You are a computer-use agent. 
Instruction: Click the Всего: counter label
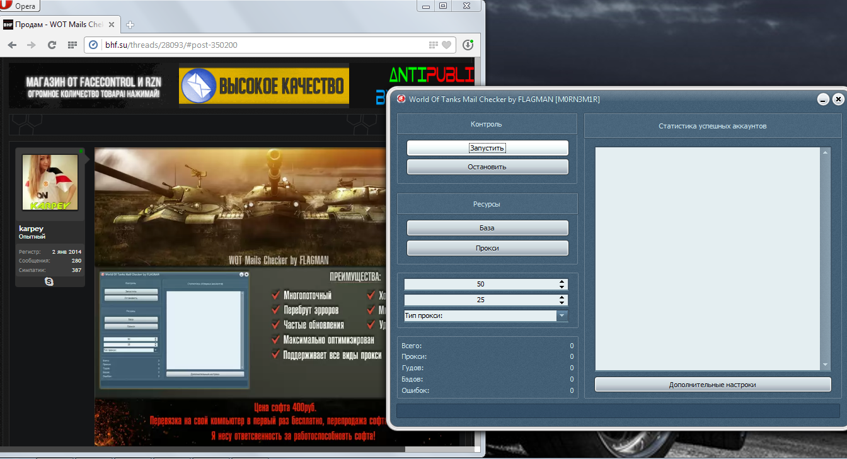pos(412,346)
